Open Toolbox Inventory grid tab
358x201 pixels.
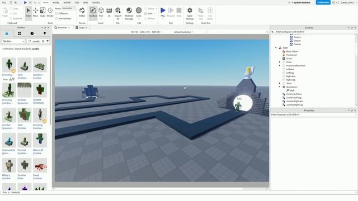[x=20, y=33]
